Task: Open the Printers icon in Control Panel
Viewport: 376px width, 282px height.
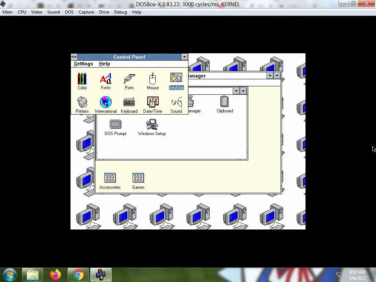Action: [82, 105]
